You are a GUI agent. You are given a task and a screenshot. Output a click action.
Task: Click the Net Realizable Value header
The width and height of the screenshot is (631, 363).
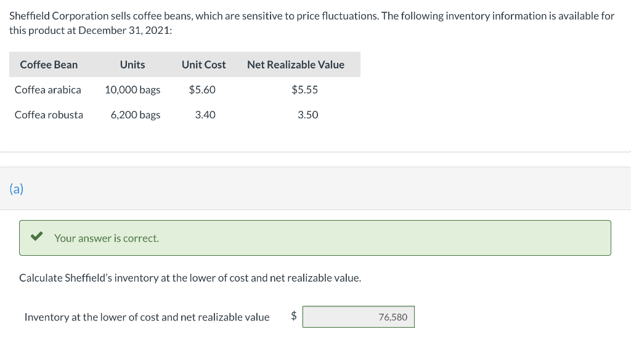(x=295, y=65)
